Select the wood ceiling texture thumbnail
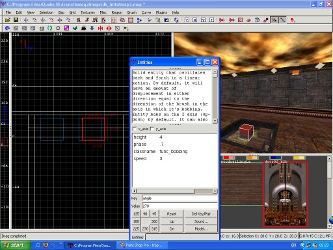Viewport: 333px width, 250px height. [242, 184]
